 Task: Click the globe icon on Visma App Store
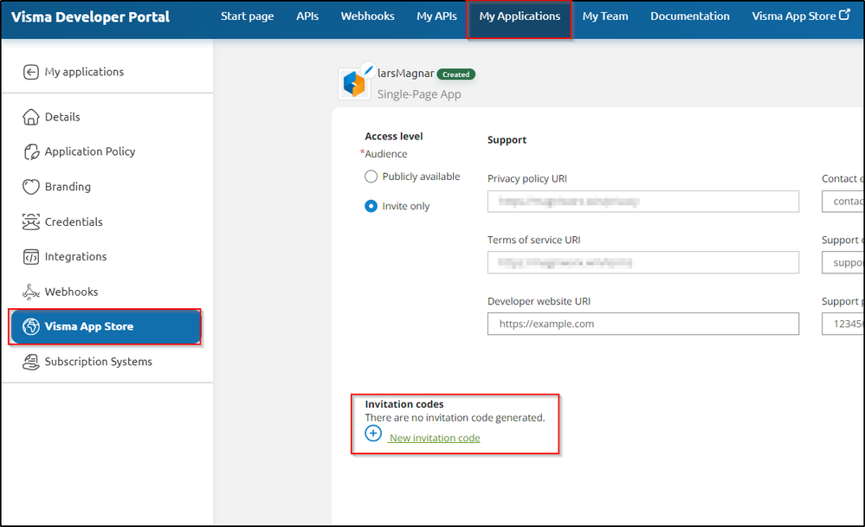click(31, 326)
